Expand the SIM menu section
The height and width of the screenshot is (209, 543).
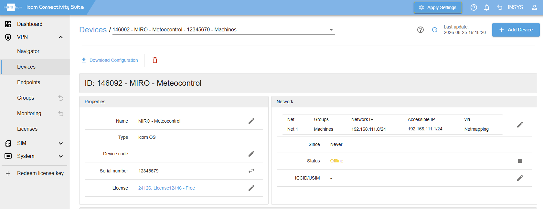(x=61, y=143)
